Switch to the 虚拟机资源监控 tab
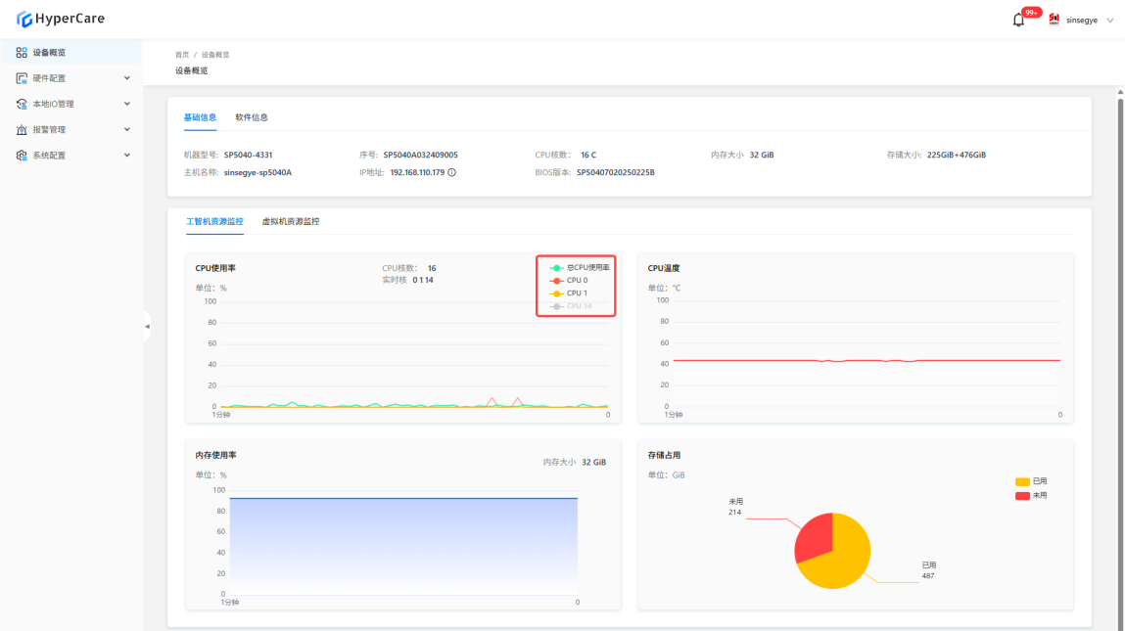The height and width of the screenshot is (631, 1125). point(291,221)
